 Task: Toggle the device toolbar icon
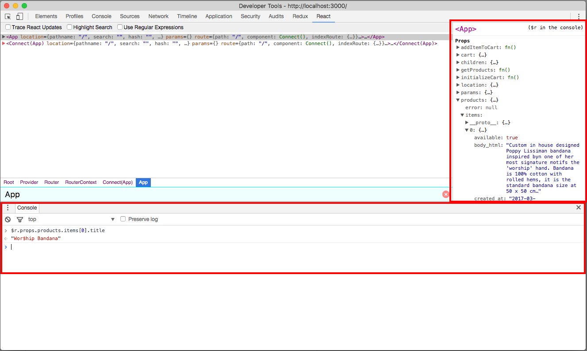(19, 16)
